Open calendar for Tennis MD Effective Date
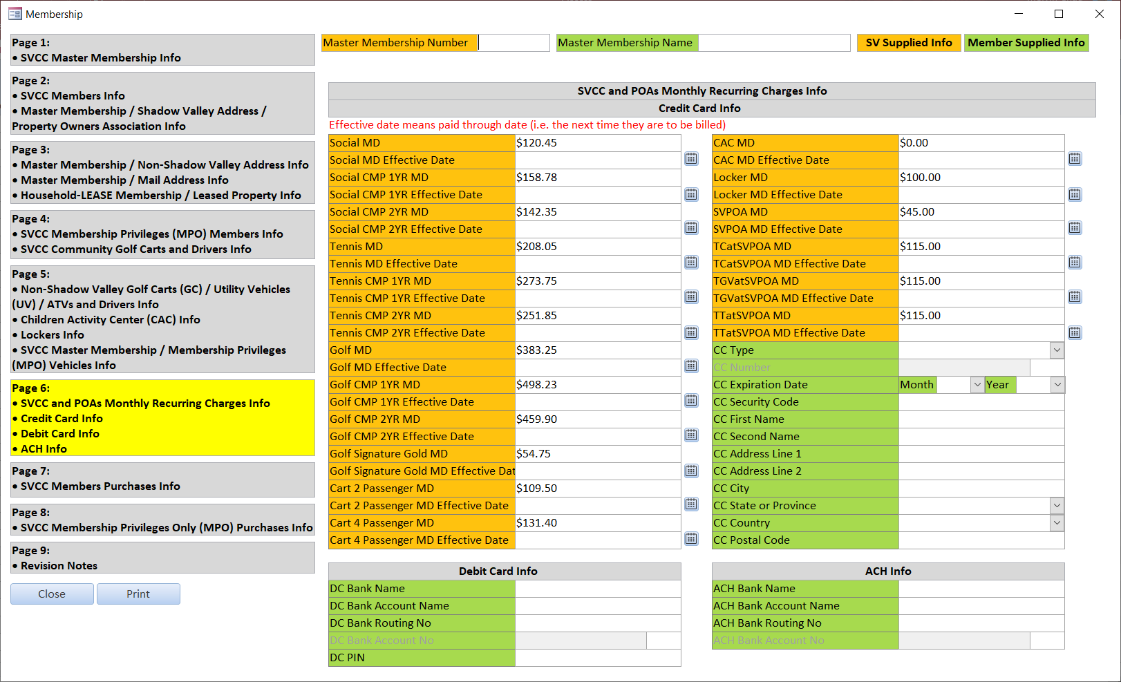 pyautogui.click(x=691, y=263)
